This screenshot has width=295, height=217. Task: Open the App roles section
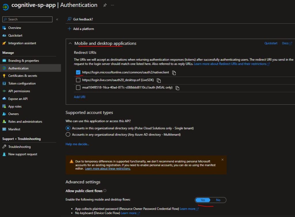16,106
